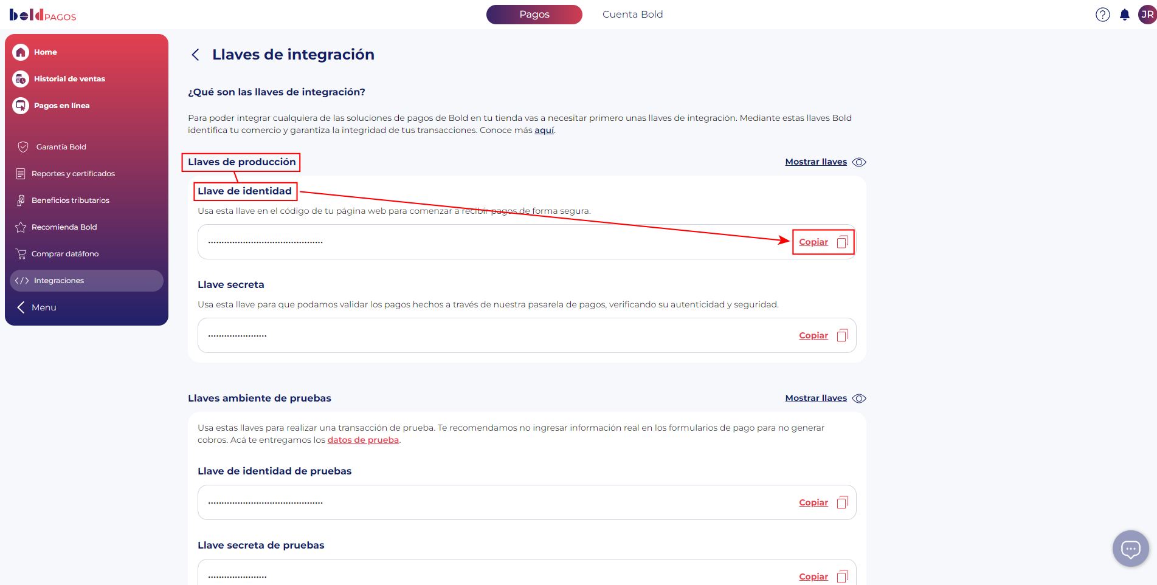Click the copy icon for Llave secreta

click(x=842, y=335)
